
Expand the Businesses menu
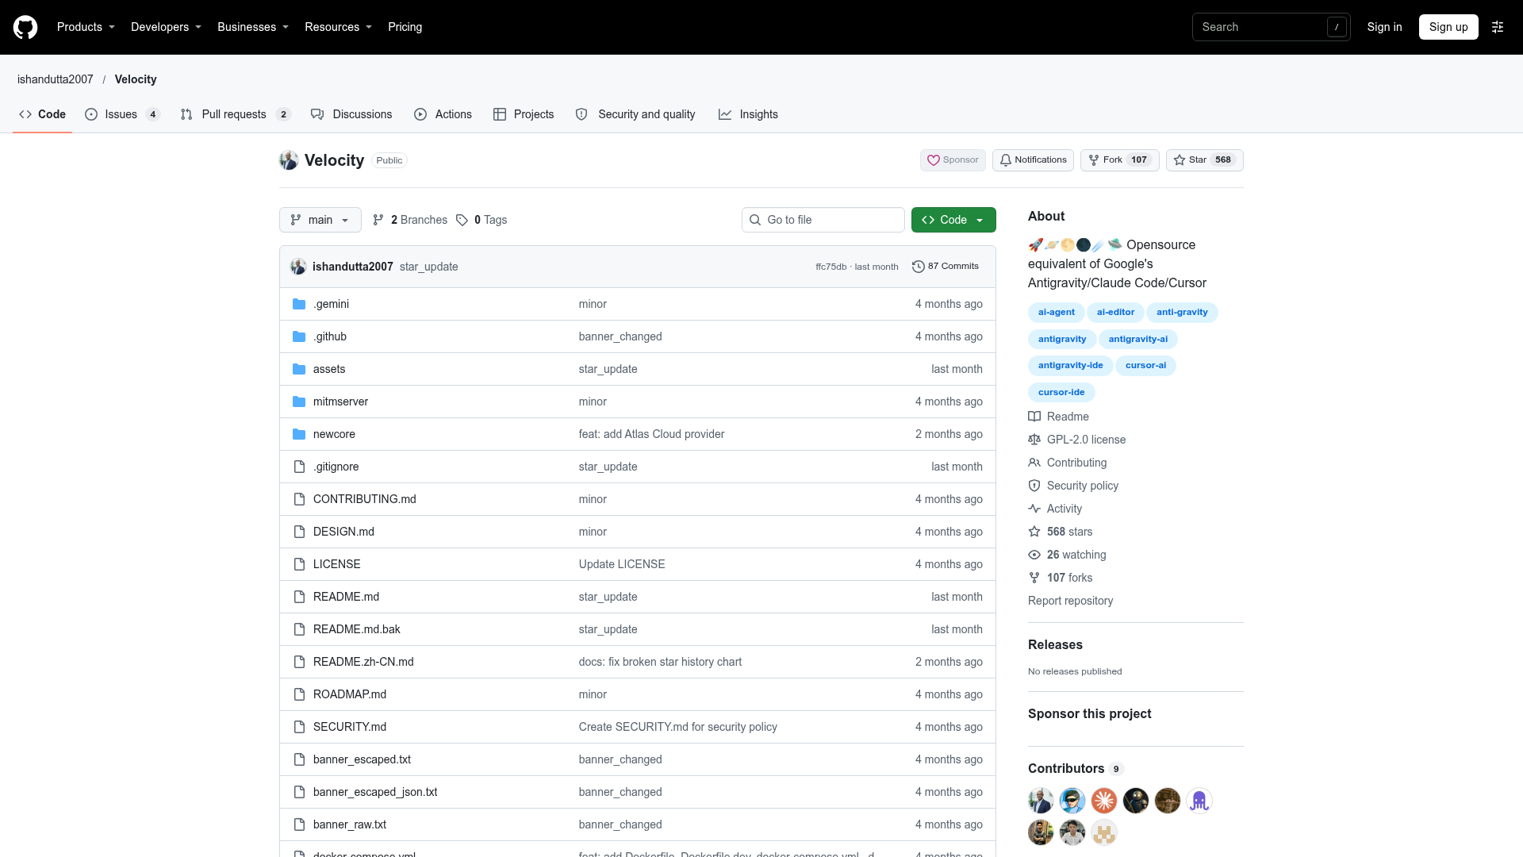click(253, 27)
